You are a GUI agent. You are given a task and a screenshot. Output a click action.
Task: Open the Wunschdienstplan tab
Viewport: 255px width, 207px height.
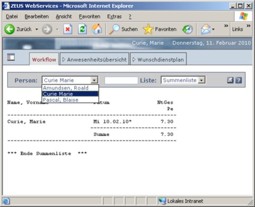158,60
